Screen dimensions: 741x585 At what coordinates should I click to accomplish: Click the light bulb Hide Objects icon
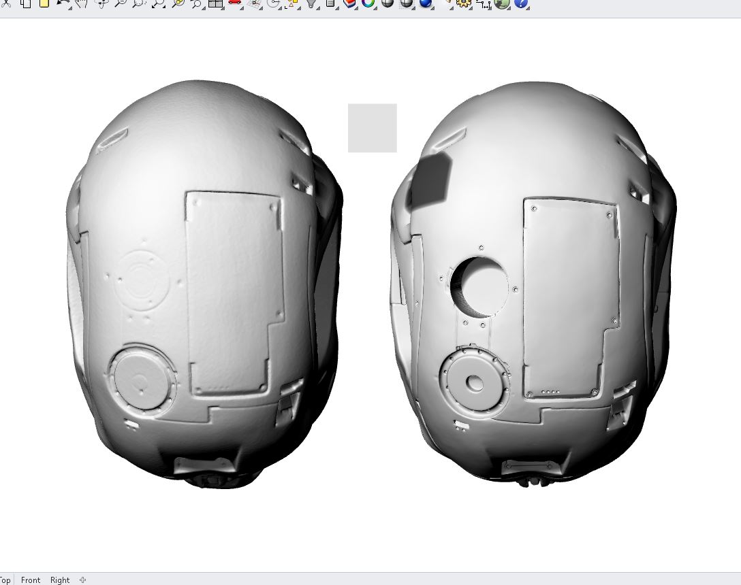[311, 3]
